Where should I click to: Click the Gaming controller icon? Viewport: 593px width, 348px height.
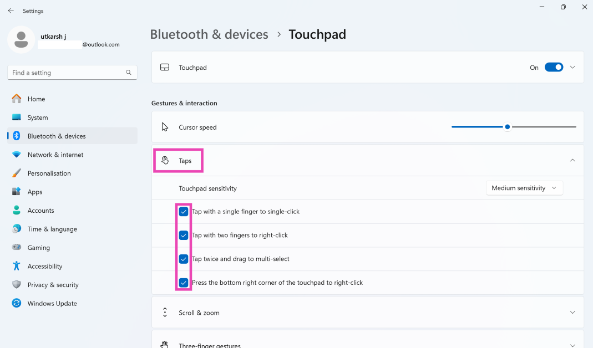(x=17, y=248)
